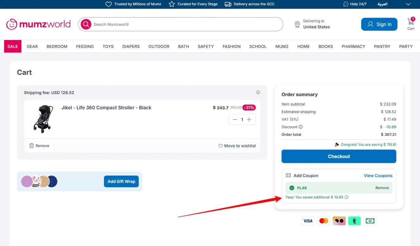Click the Jikel stroller product thumbnail
This screenshot has width=420, height=246.
(x=43, y=119)
